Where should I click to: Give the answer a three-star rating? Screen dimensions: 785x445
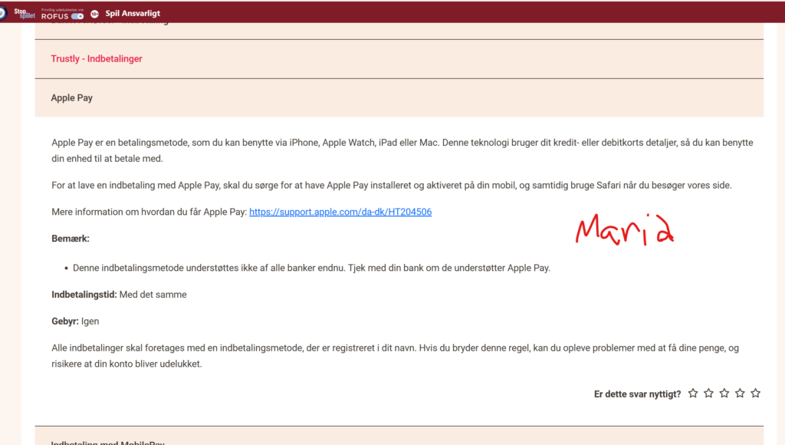[724, 394]
